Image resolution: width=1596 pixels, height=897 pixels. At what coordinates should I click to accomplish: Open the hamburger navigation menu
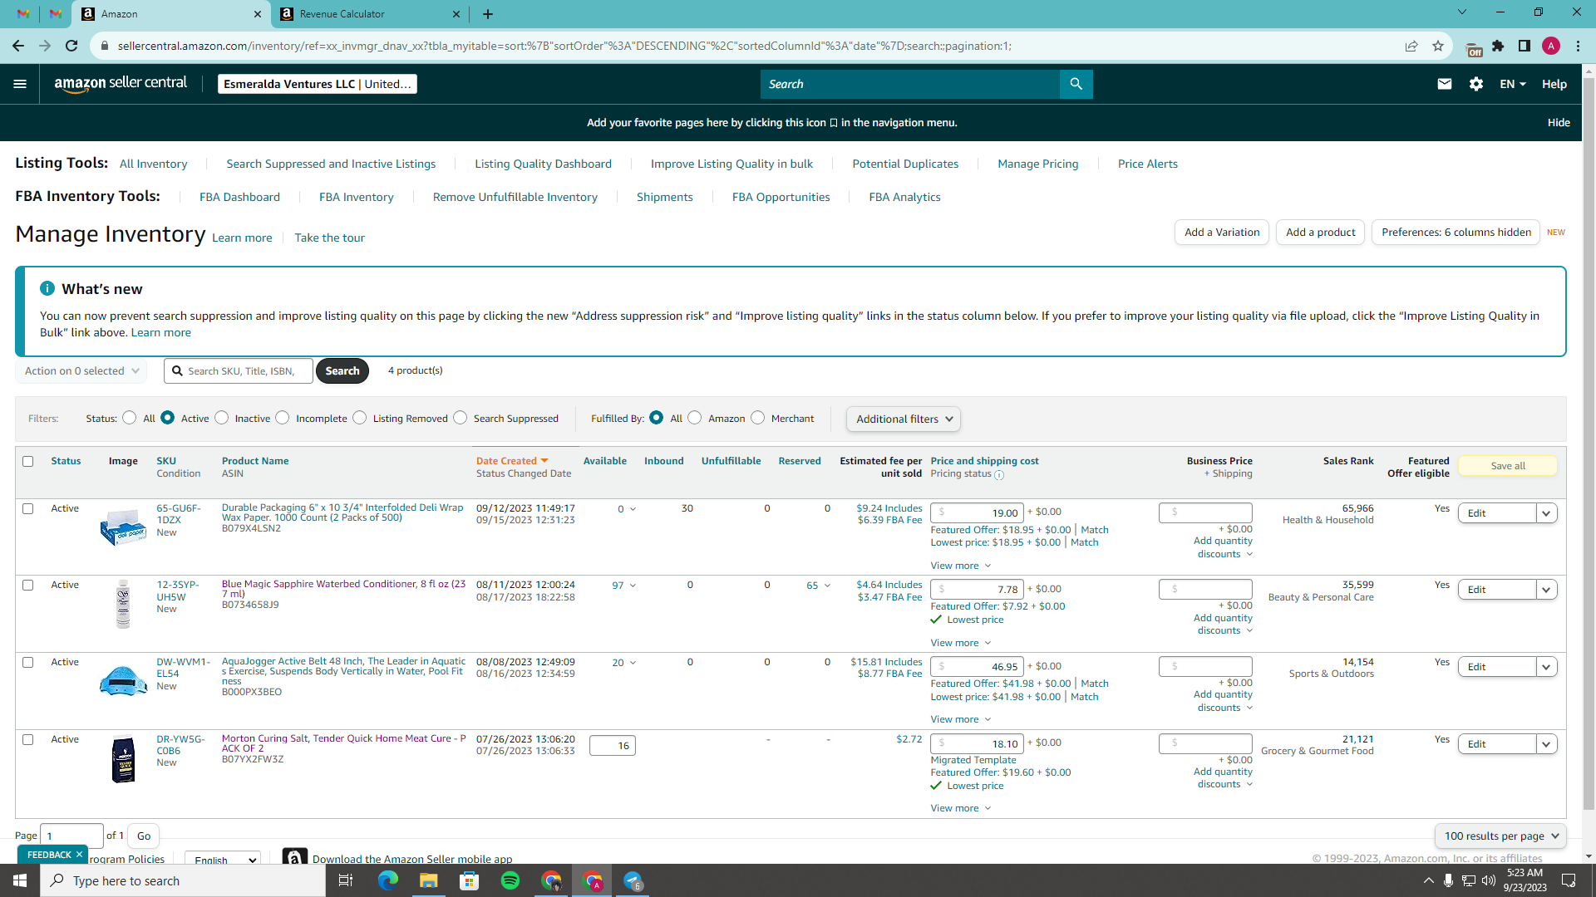coord(20,84)
